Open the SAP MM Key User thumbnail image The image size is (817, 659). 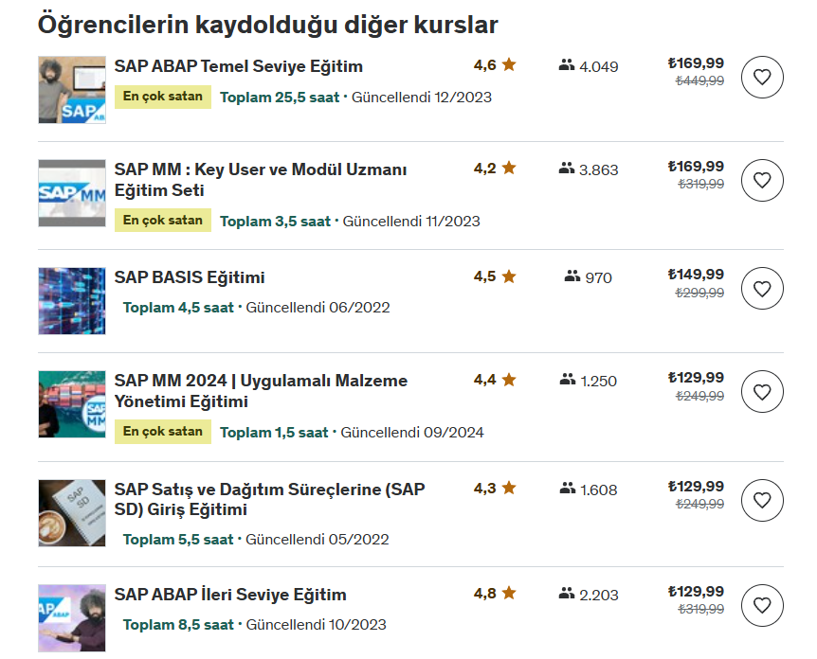coord(72,193)
